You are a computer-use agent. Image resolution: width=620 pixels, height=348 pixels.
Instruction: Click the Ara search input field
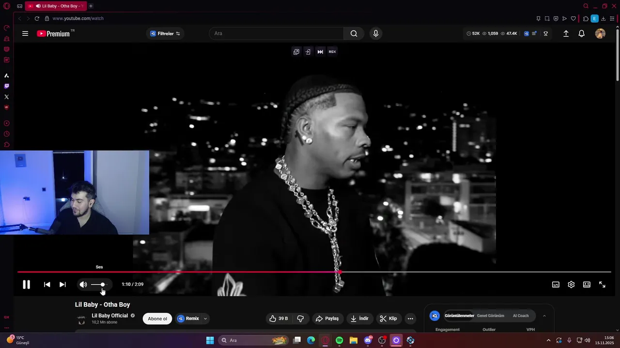(x=276, y=33)
